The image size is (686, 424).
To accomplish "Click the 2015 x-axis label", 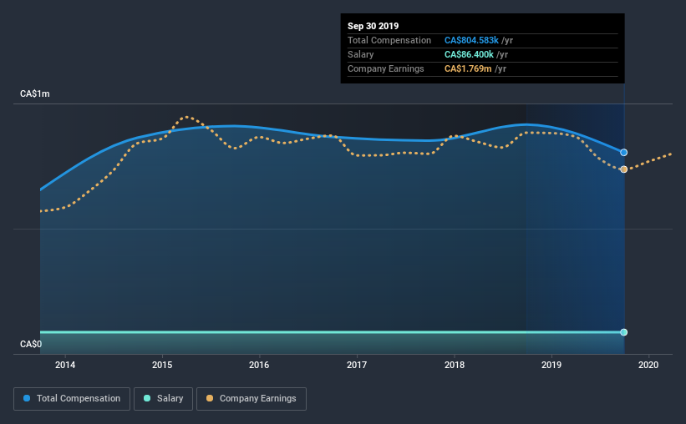I will coord(162,365).
